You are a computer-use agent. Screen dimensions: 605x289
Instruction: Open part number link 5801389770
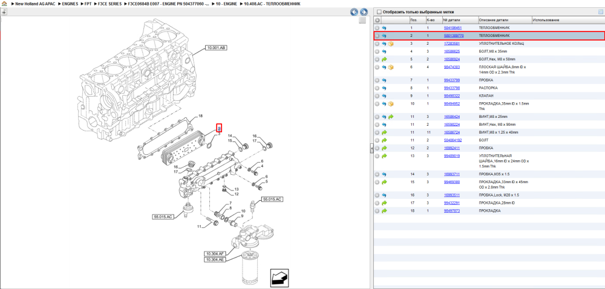coord(454,36)
